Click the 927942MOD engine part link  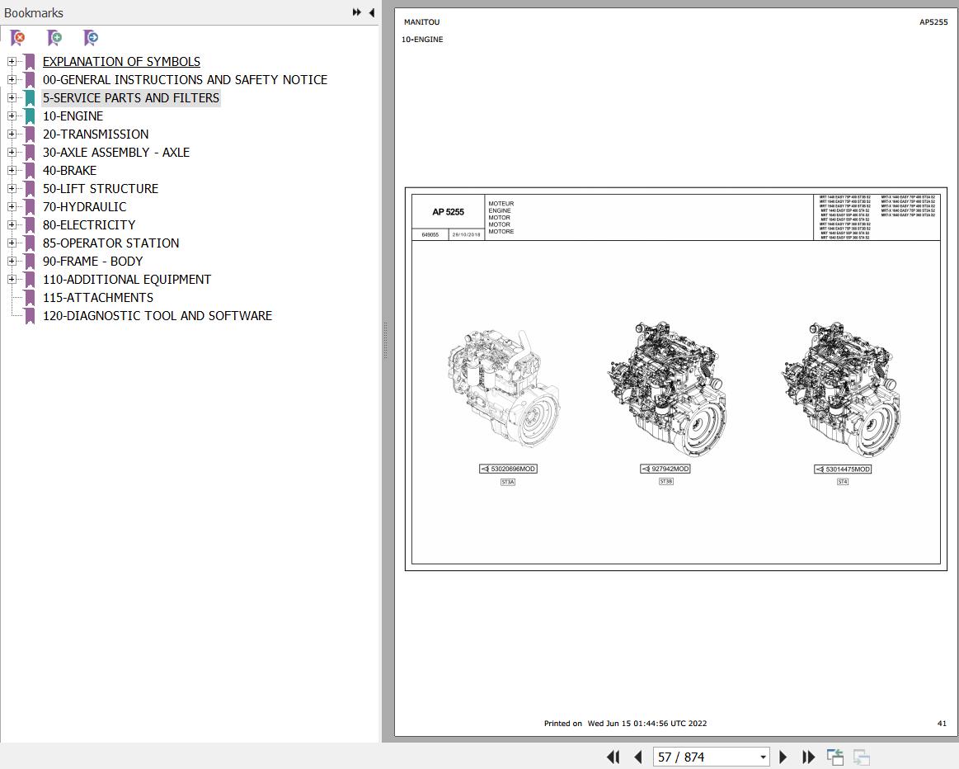point(665,469)
